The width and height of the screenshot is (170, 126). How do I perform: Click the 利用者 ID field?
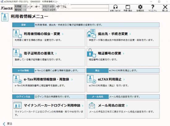click(34, 7)
